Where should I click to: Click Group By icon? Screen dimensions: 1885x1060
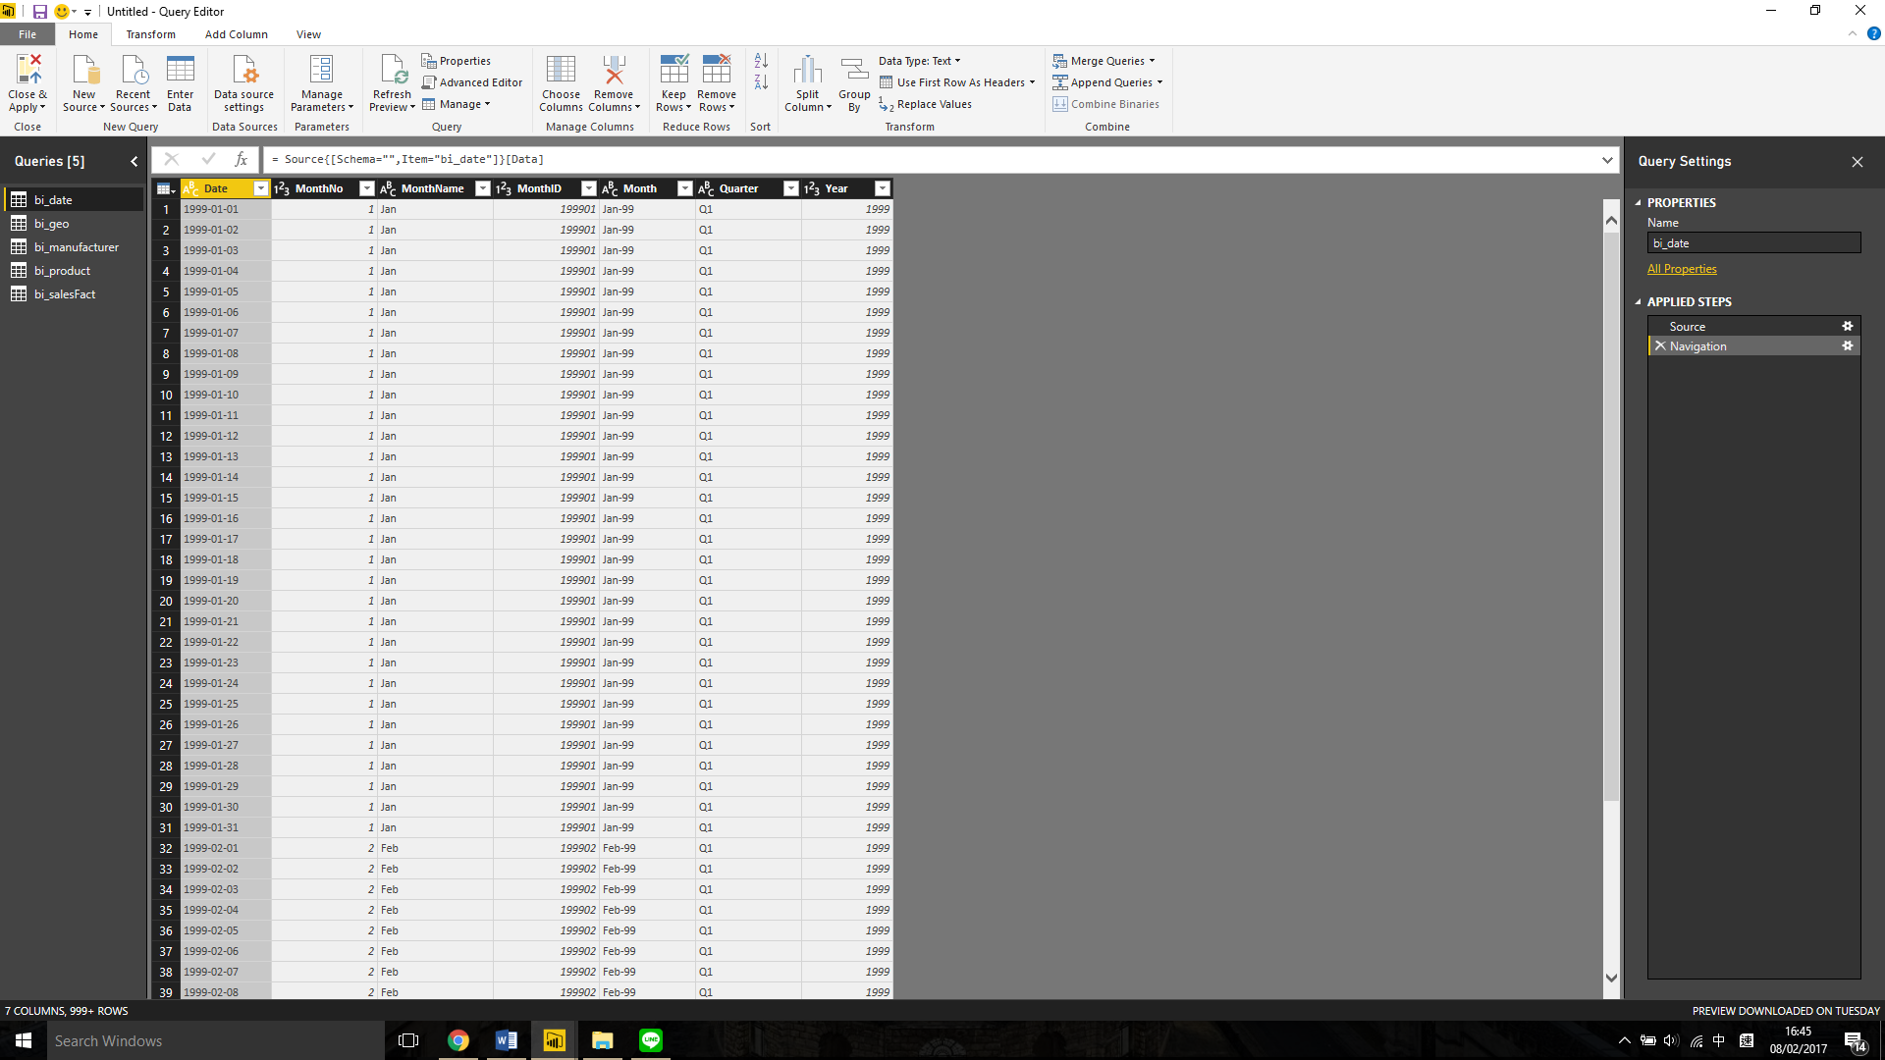coord(854,70)
